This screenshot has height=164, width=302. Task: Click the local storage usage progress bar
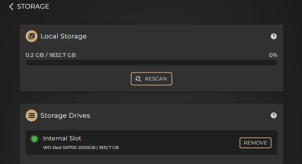[x=151, y=62]
